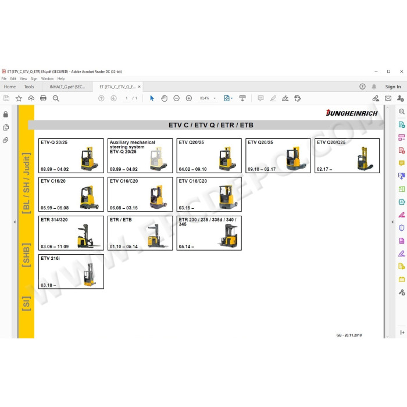This screenshot has height=407, width=407.
Task: Send file by email envelope icon
Action: (x=388, y=98)
